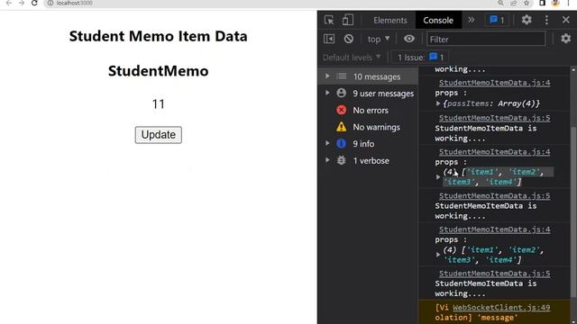This screenshot has width=577, height=324.
Task: Expand the highlighted (4) items array
Action: click(438, 177)
